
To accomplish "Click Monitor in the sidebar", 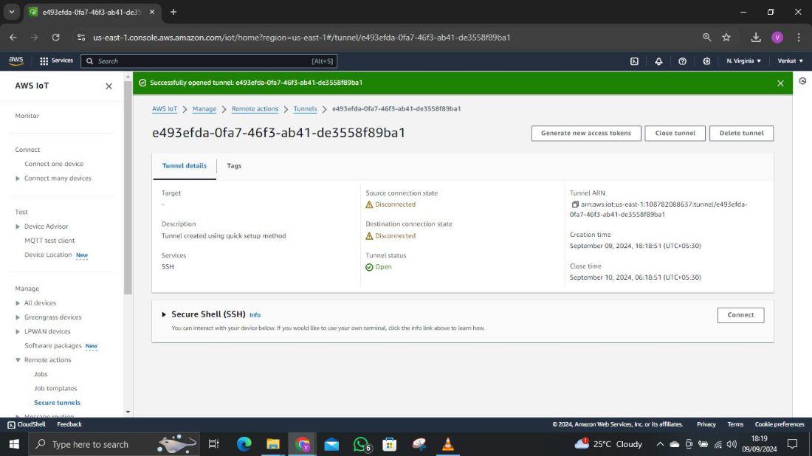I will [27, 116].
